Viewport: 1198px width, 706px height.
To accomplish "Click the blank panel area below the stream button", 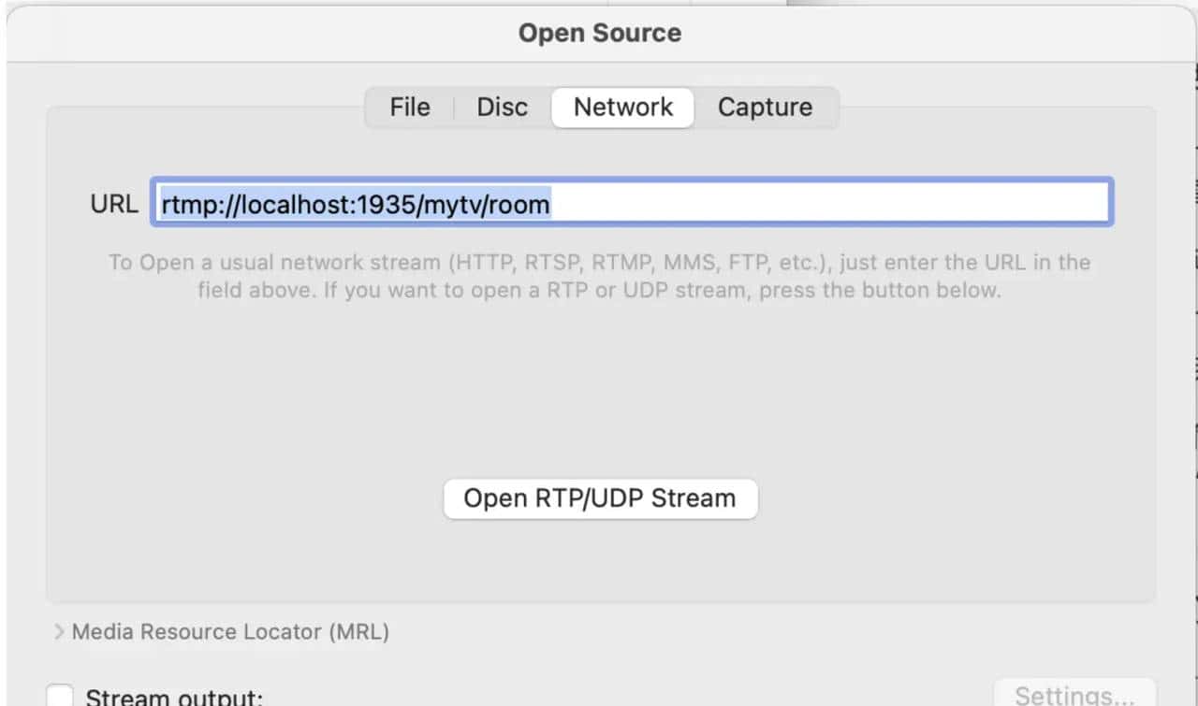I will (x=599, y=561).
